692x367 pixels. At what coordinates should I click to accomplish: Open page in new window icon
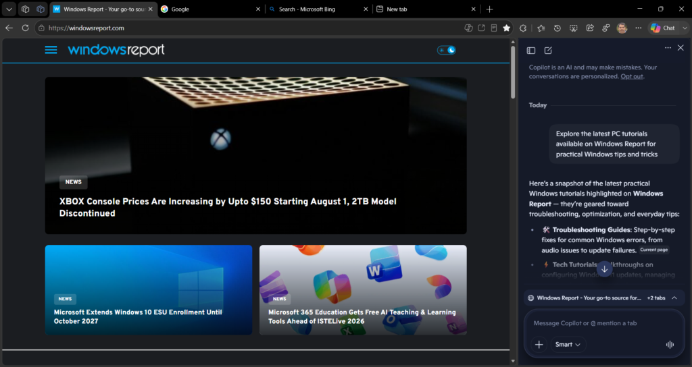pos(481,28)
